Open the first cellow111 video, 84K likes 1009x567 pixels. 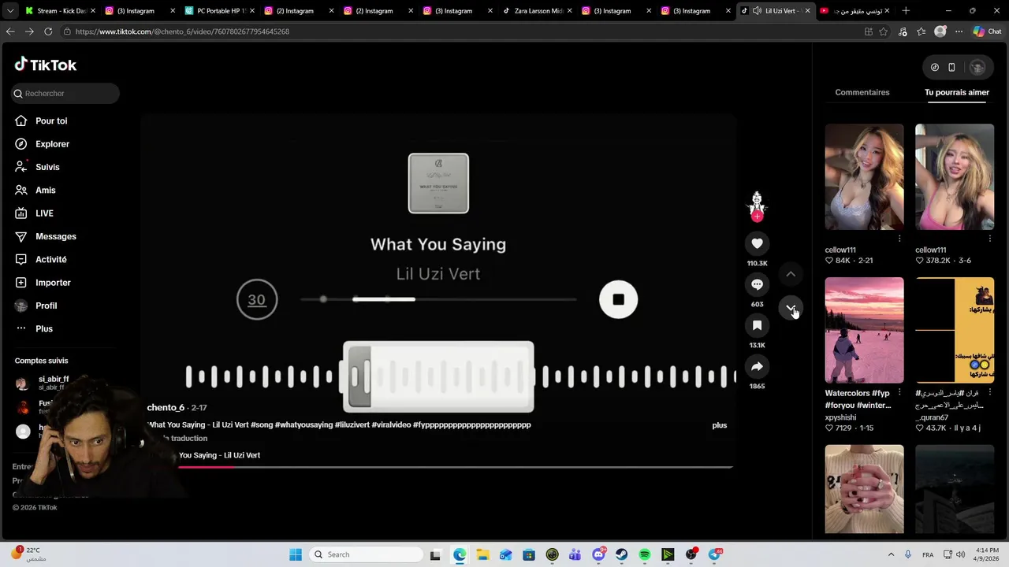click(864, 176)
